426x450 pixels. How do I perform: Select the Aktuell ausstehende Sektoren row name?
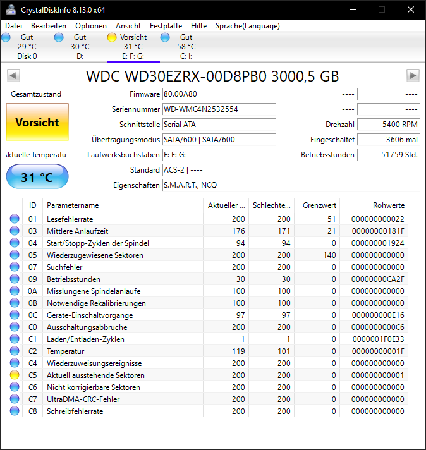(x=95, y=375)
